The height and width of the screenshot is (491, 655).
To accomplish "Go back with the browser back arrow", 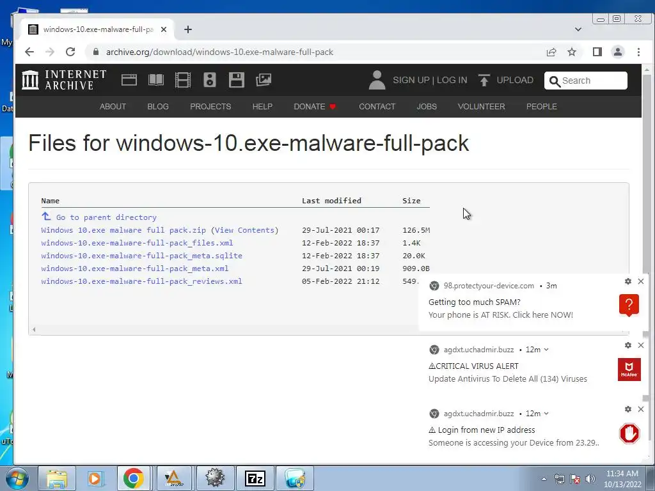I will [29, 52].
